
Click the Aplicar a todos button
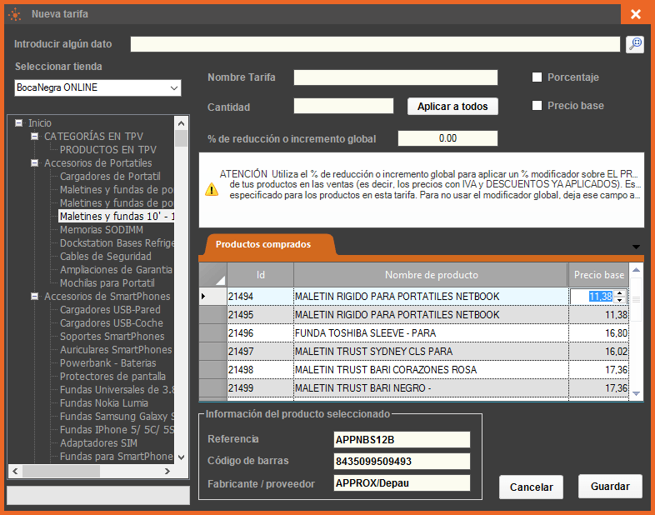[452, 107]
